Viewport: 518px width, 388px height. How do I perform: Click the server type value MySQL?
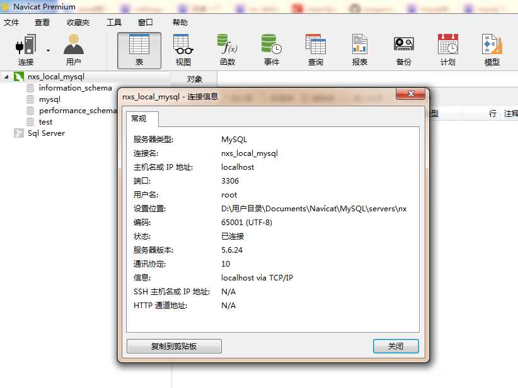(234, 140)
